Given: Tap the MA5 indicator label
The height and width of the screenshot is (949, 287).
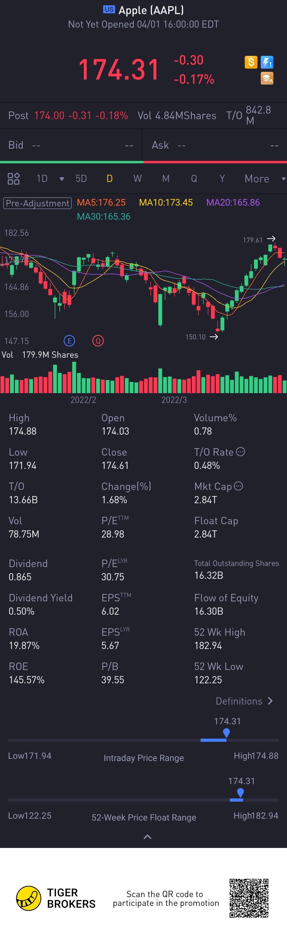Looking at the screenshot, I should [101, 203].
